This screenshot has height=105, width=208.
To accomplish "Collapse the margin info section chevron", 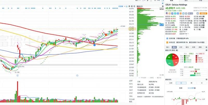I will coord(186,45).
